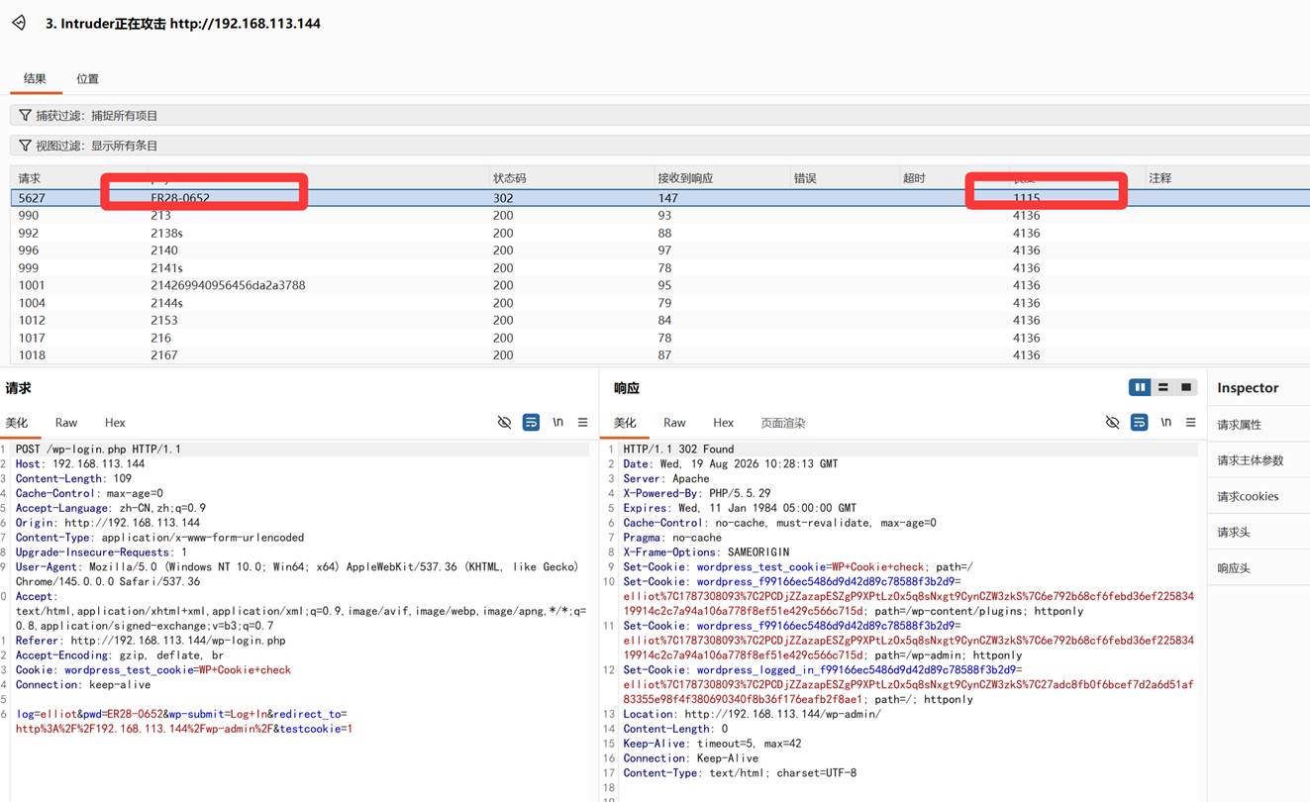Open the response panel Raw tab
The width and height of the screenshot is (1310, 802).
pos(674,423)
